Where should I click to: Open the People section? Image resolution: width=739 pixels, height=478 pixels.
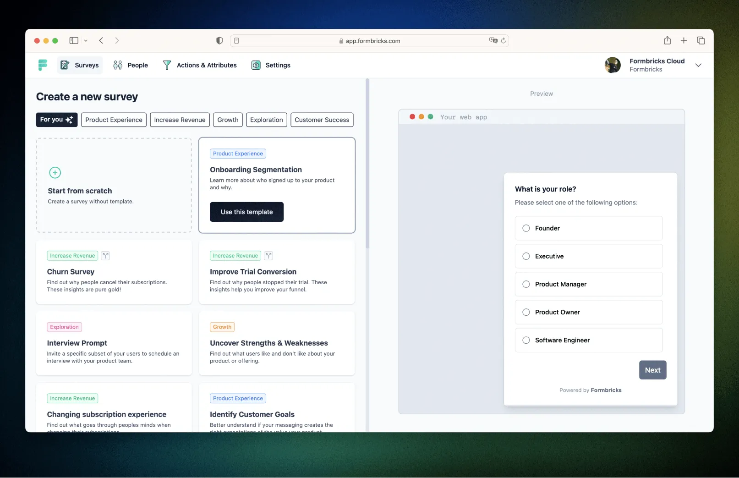[131, 65]
